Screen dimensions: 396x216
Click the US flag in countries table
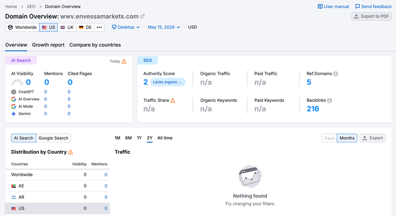click(x=14, y=209)
